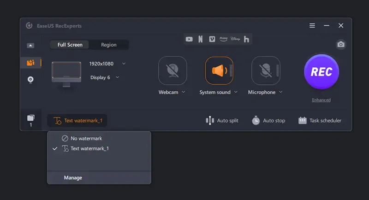Open the recordings list icon in sidebar
The image size is (369, 200).
[30, 121]
